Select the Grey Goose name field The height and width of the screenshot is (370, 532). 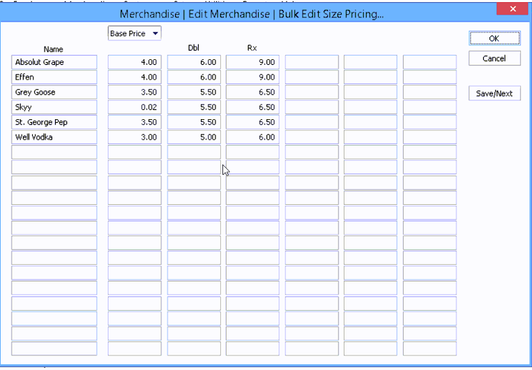tap(54, 92)
